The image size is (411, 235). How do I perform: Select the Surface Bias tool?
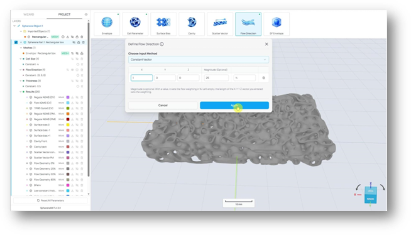click(x=163, y=24)
